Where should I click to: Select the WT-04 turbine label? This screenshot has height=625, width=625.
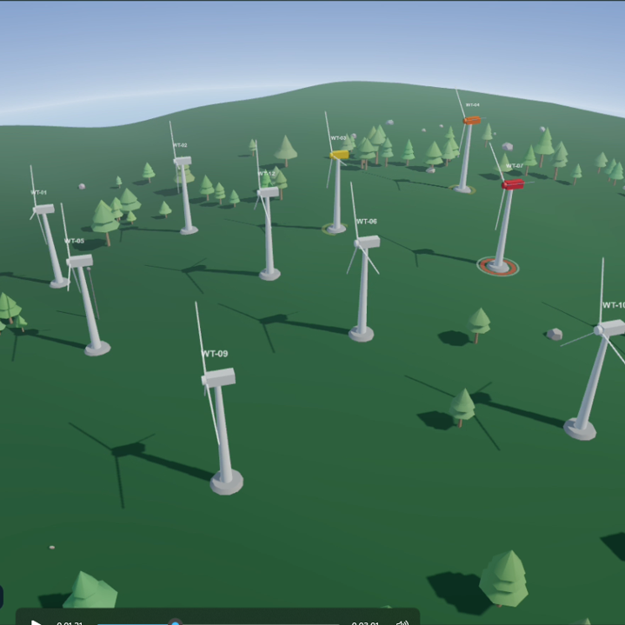pyautogui.click(x=472, y=105)
